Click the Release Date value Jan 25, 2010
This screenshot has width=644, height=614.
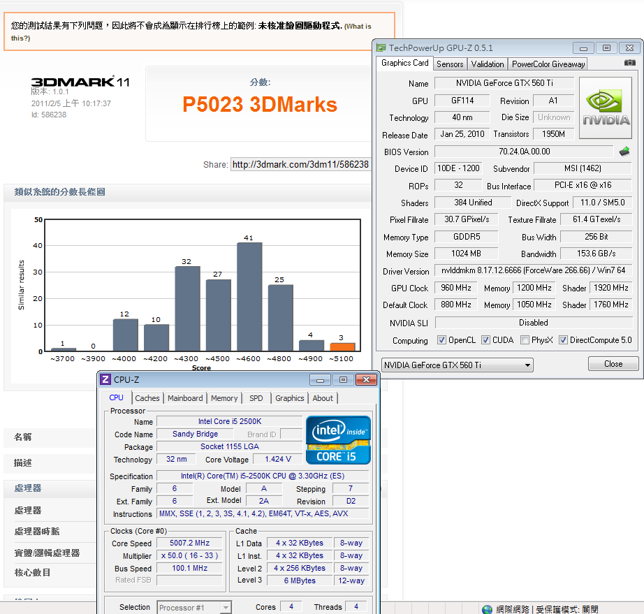462,134
